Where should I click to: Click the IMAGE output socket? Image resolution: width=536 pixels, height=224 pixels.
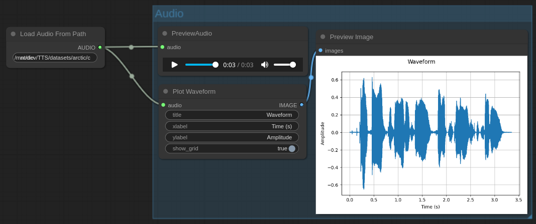[301, 105]
